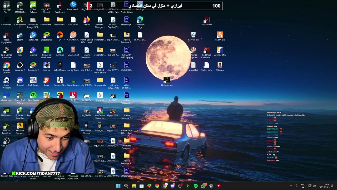
Task: Open the NVIDIA GeForce desktop shortcut
Action: (x=33, y=7)
